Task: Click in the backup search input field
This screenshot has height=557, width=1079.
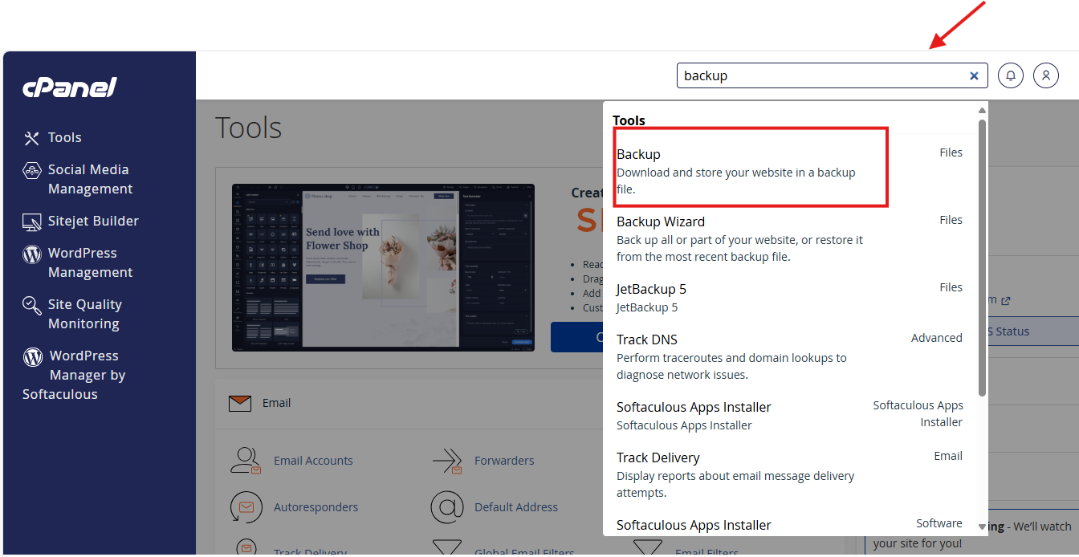Action: (819, 75)
